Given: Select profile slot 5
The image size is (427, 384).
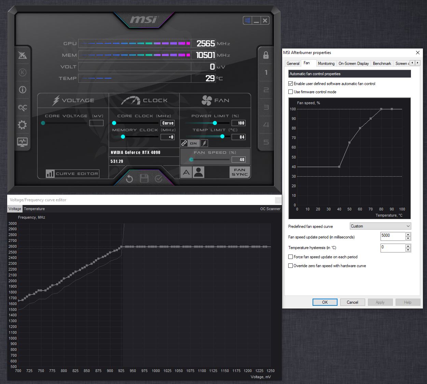Looking at the screenshot, I should click(x=266, y=142).
